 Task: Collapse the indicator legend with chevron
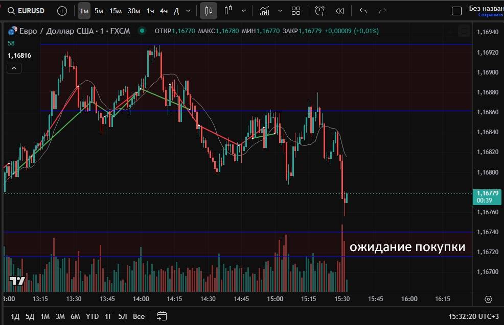point(14,68)
